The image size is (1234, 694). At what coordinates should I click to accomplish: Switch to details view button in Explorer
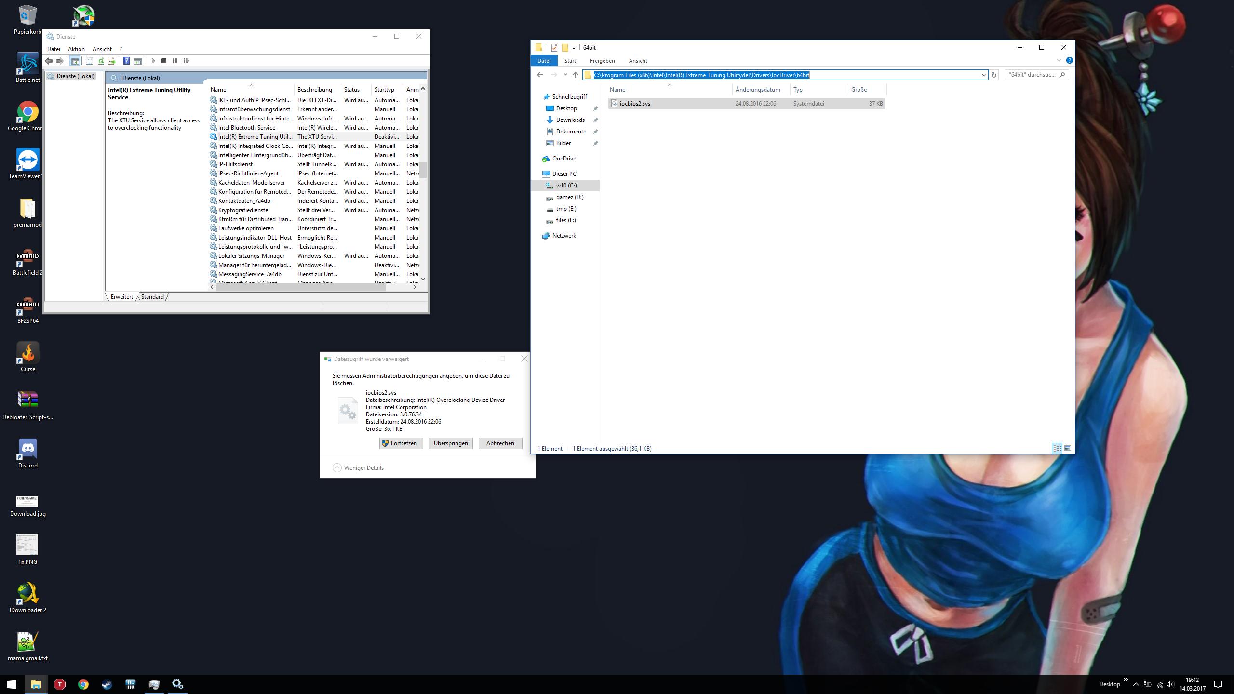point(1057,448)
